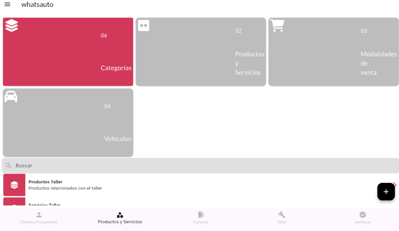Click the Buscar search field
399x231 pixels.
[200, 166]
